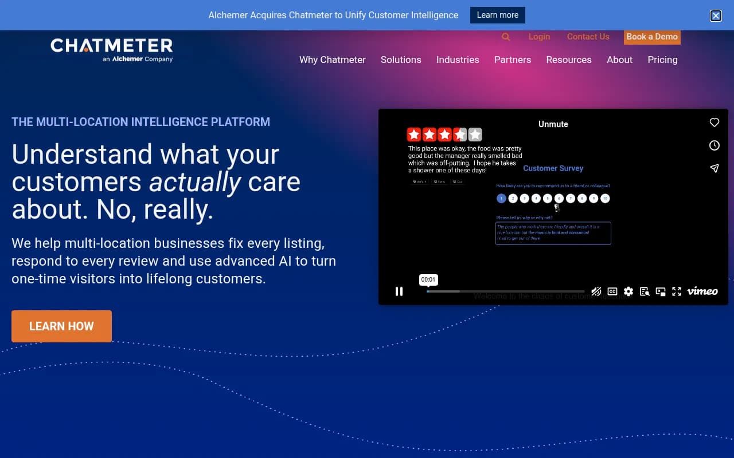Viewport: 734px width, 458px height.
Task: Unmute the video using the speaker icon
Action: [x=596, y=291]
